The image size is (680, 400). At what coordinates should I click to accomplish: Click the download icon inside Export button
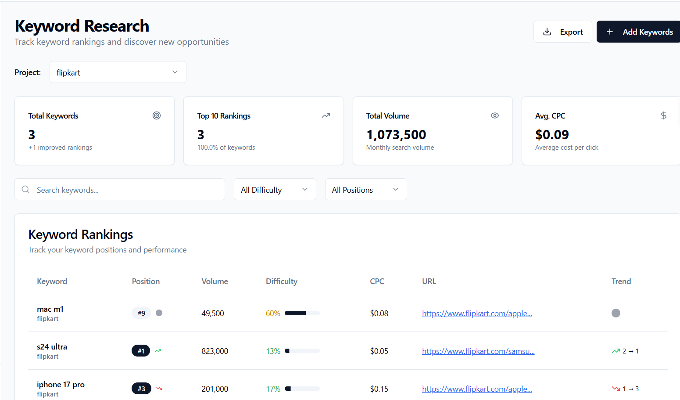click(x=547, y=32)
